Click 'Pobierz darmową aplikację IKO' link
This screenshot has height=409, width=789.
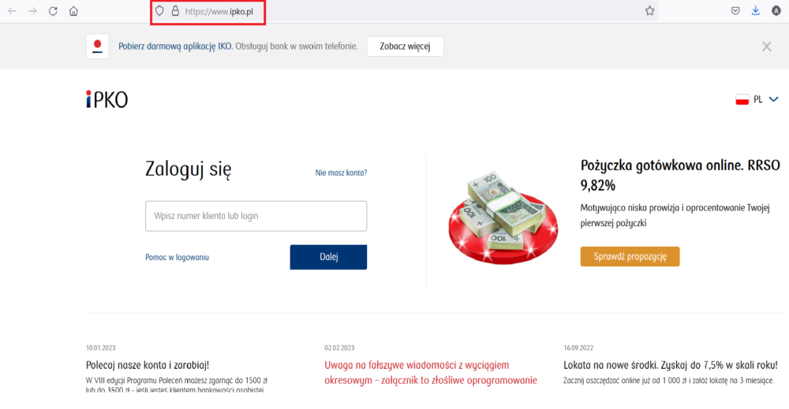click(176, 46)
